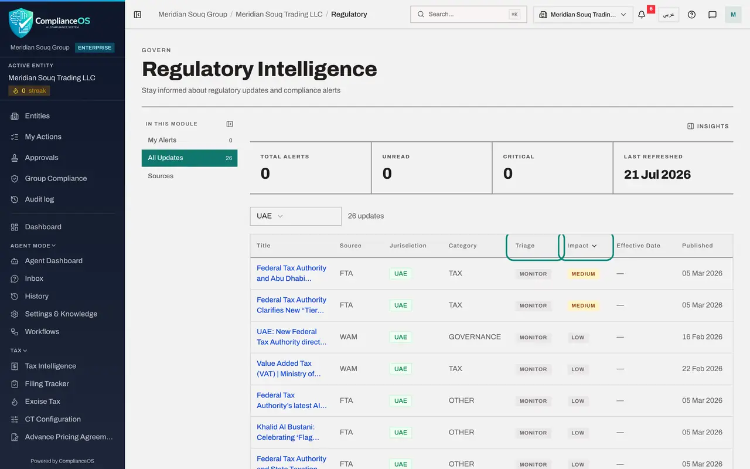Open Meridian Souq Trading LLC breadcrumb
The image size is (750, 469).
coord(279,14)
